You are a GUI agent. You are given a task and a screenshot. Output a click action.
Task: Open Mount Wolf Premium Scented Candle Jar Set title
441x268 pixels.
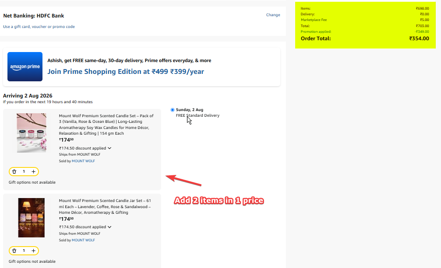pyautogui.click(x=105, y=206)
